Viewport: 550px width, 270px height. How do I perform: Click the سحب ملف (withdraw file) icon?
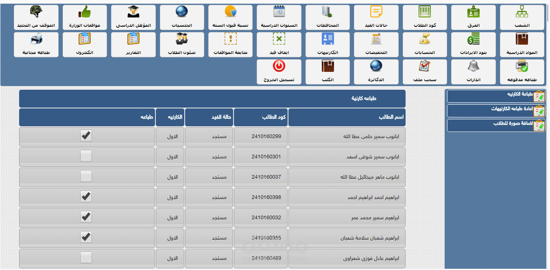[424, 71]
